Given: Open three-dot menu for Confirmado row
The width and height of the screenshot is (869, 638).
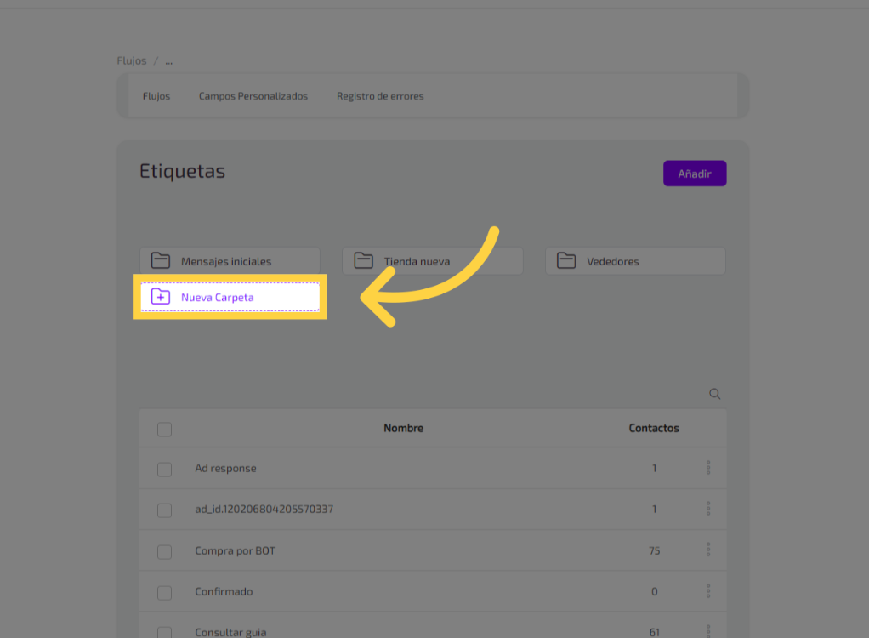Looking at the screenshot, I should point(707,591).
